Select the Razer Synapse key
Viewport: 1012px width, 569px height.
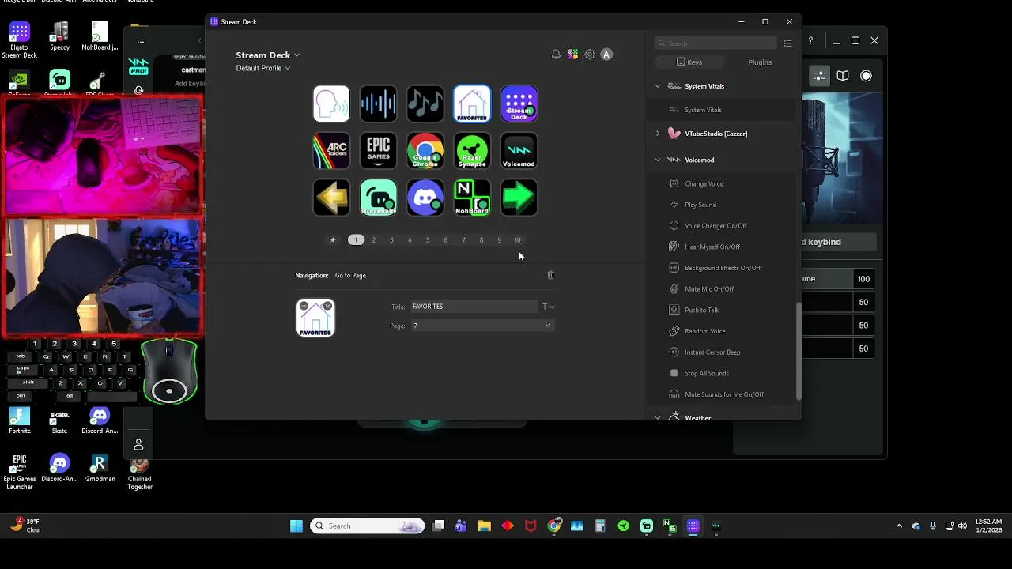click(x=472, y=151)
